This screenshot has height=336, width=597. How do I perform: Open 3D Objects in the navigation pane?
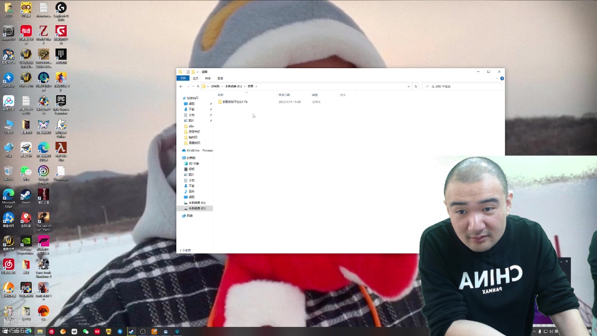192,163
